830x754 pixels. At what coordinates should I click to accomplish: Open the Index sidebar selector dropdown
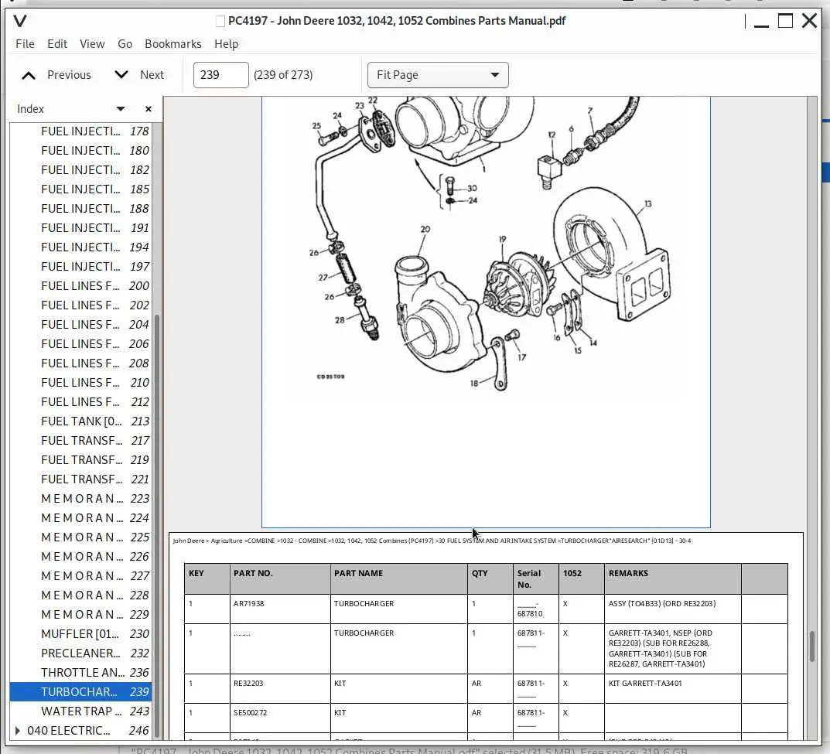point(121,109)
